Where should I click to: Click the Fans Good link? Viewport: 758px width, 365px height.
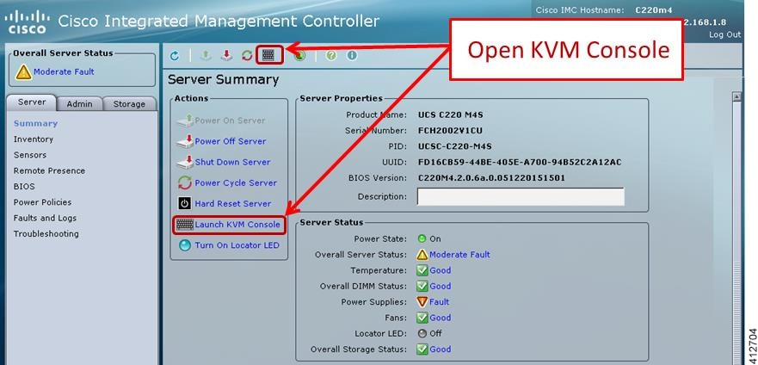coord(441,318)
